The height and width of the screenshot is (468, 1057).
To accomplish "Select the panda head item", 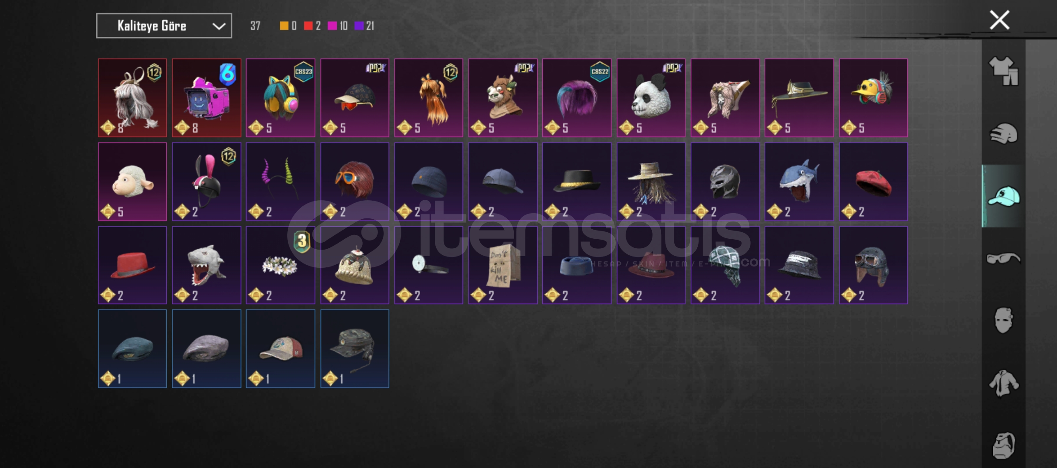I will pyautogui.click(x=651, y=98).
